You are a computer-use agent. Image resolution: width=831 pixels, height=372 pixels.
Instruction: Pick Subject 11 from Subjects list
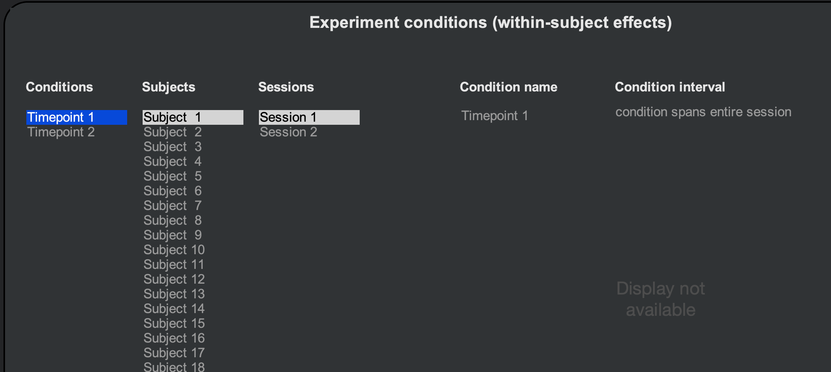[x=174, y=265]
